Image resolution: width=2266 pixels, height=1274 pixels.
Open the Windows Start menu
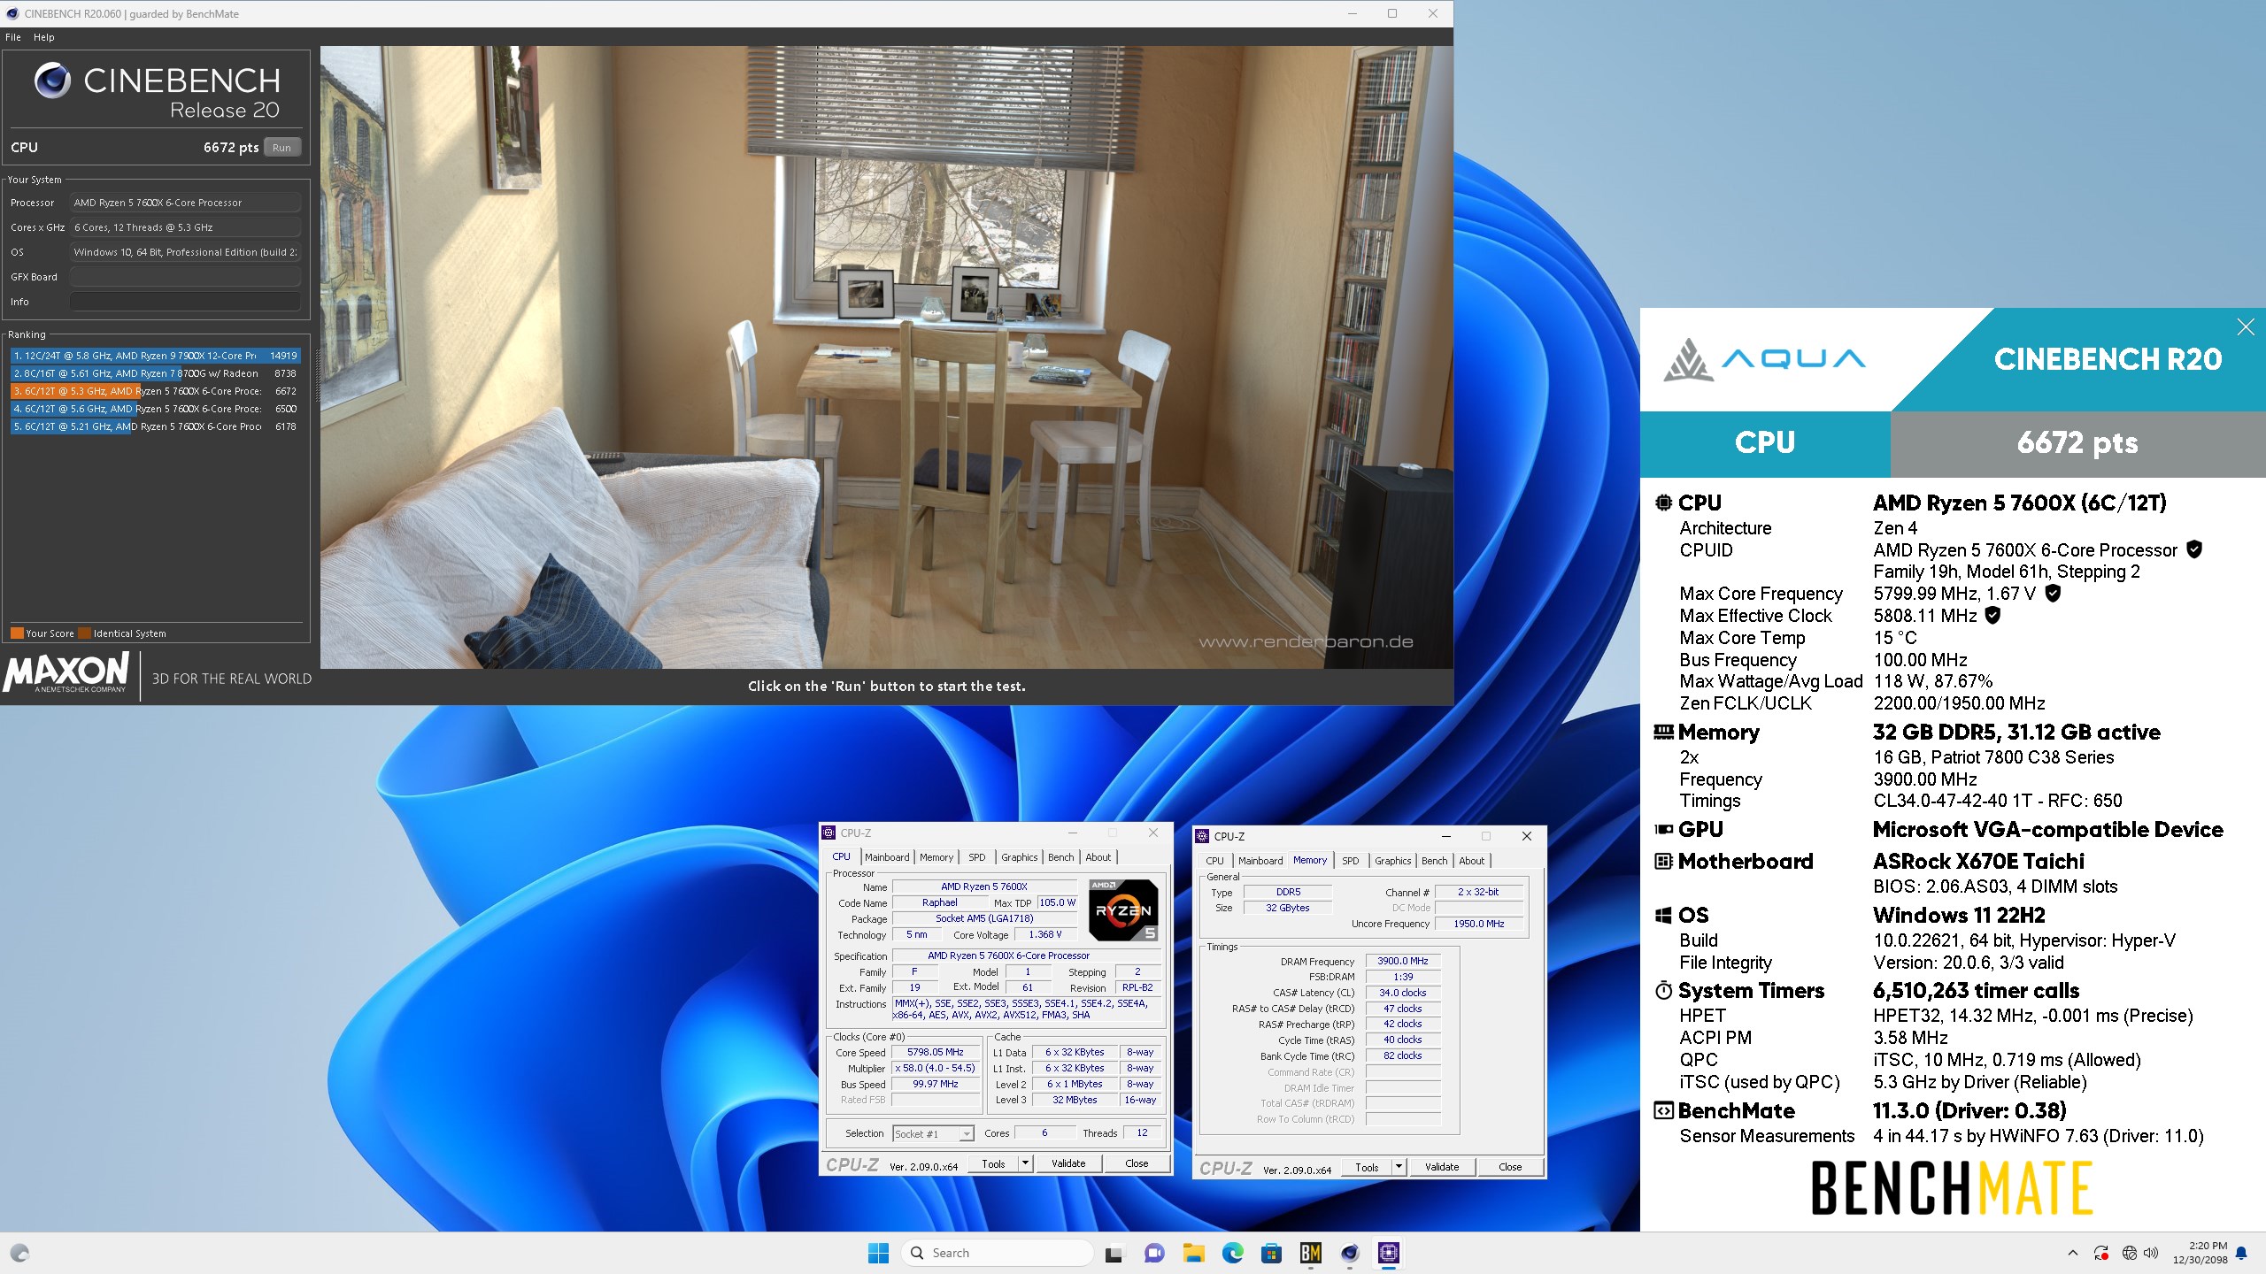pos(878,1253)
